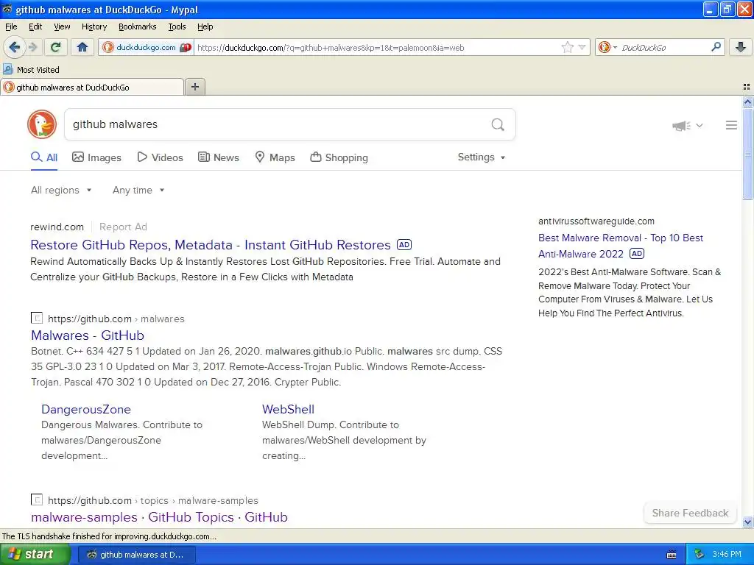754x565 pixels.
Task: Open Restore GitHub Repos ad result
Action: 210,245
